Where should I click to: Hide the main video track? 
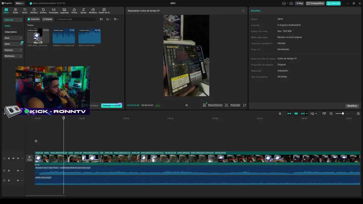pos(13,158)
